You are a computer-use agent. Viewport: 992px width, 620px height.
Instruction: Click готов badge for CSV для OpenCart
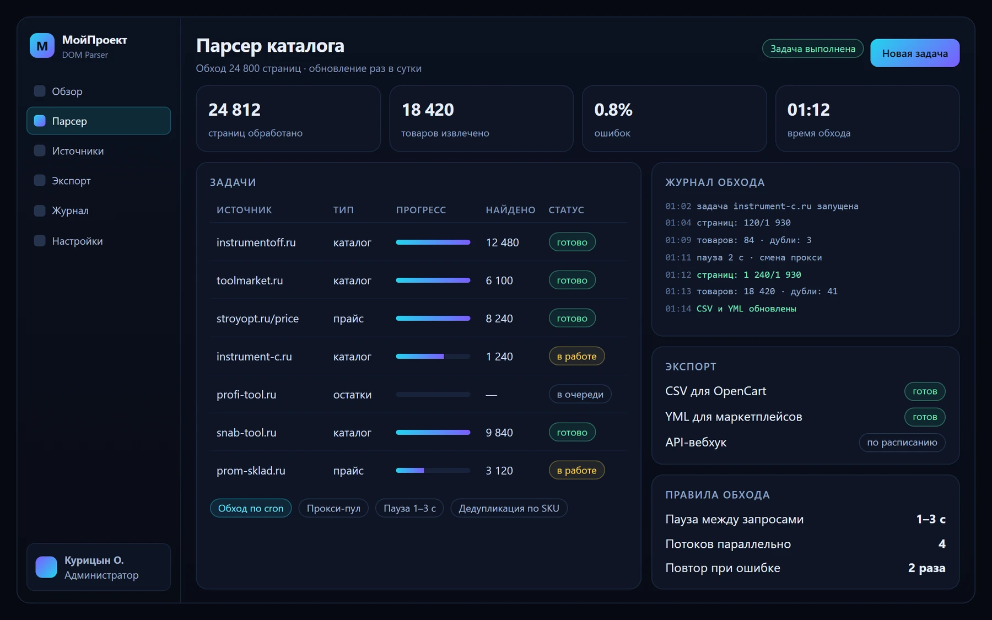pyautogui.click(x=925, y=391)
